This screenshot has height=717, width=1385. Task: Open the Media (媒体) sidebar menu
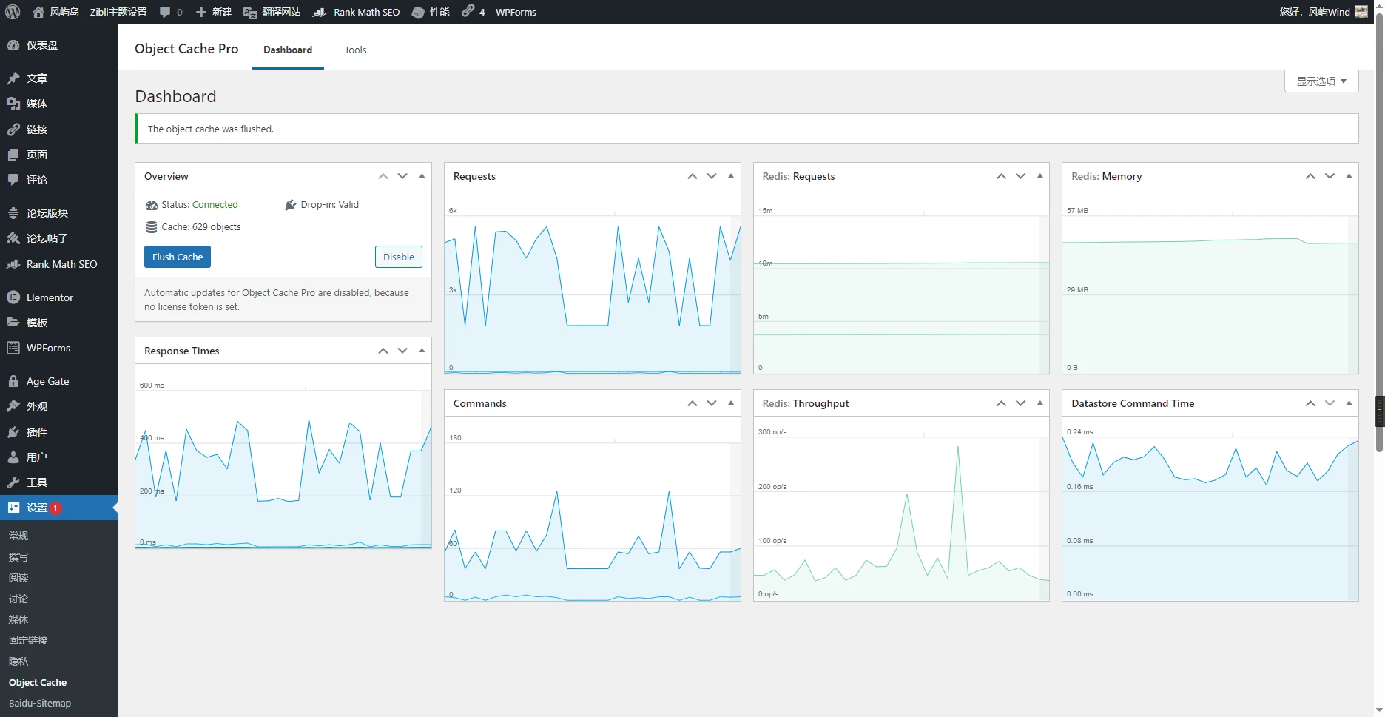pos(37,104)
